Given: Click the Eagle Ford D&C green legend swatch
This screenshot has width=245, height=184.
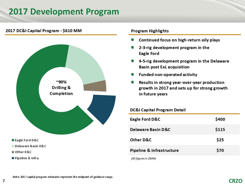Looking at the screenshot, I should pyautogui.click(x=13, y=140).
